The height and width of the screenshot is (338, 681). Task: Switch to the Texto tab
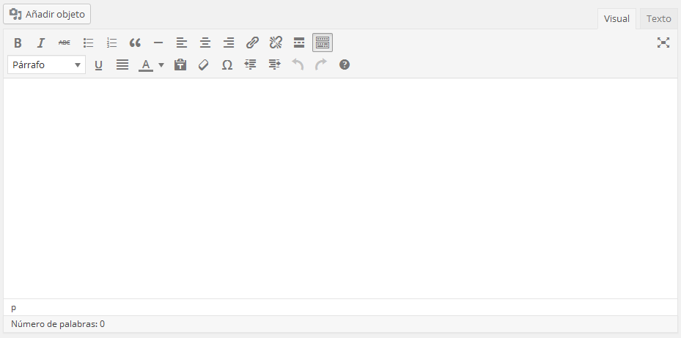(x=658, y=18)
